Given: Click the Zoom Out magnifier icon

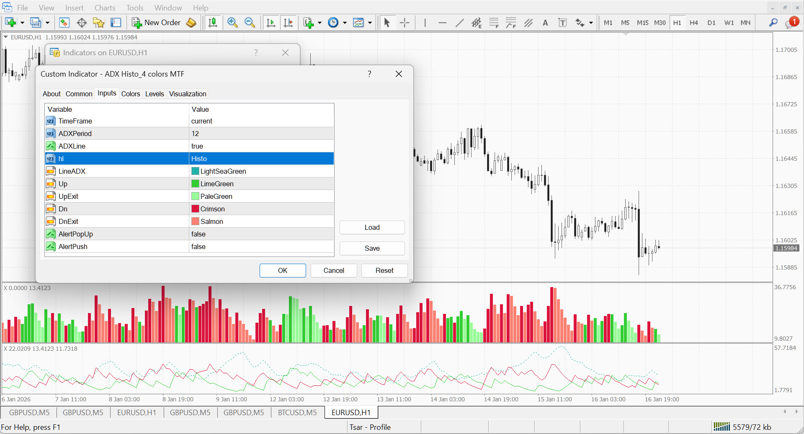Looking at the screenshot, I should coord(250,23).
